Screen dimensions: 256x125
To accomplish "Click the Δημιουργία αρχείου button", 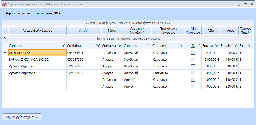I will (22, 117).
